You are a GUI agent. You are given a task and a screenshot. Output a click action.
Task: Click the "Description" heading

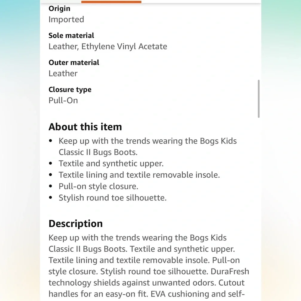pyautogui.click(x=76, y=224)
